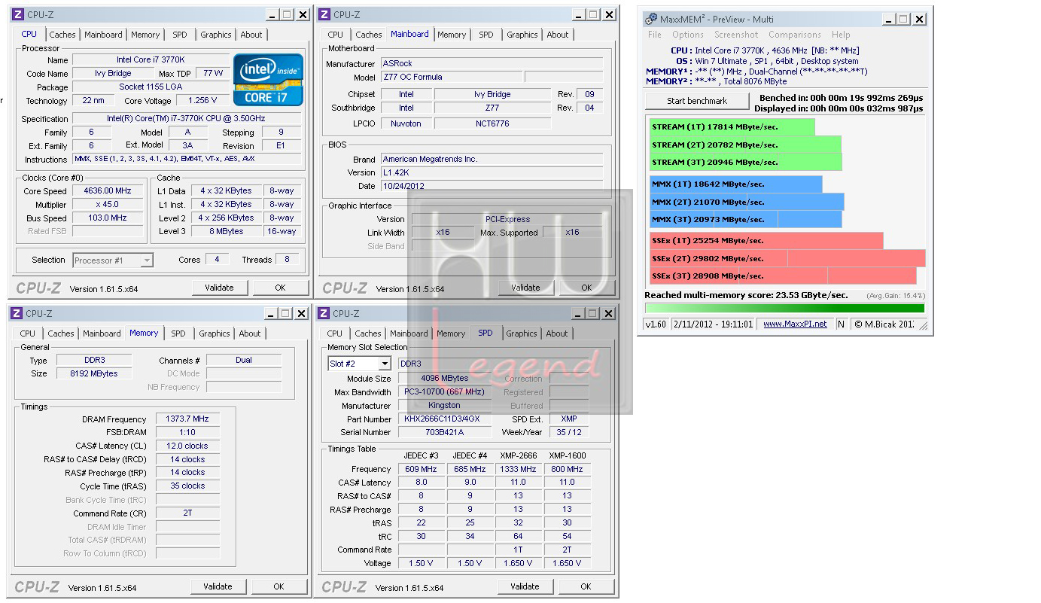Open MaxxMEM Screenshot menu
This screenshot has height=603, width=1041.
tap(736, 35)
